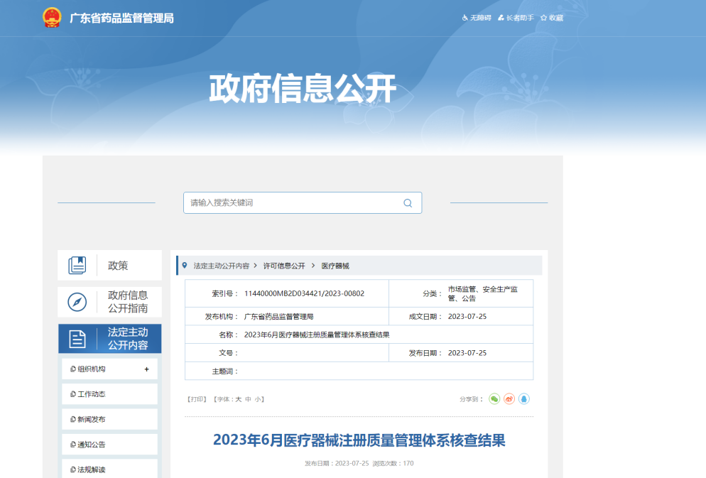Click the 打印 print link

(x=197, y=399)
